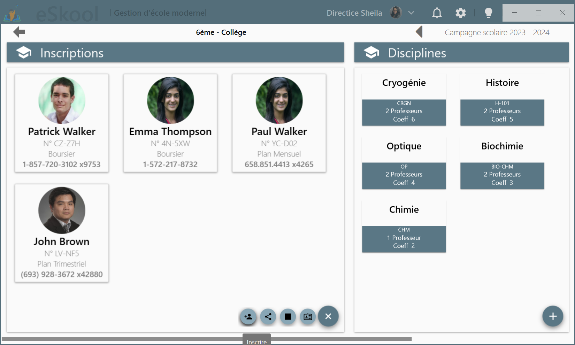Open settings gear icon
Screen dimensions: 575x345
460,13
